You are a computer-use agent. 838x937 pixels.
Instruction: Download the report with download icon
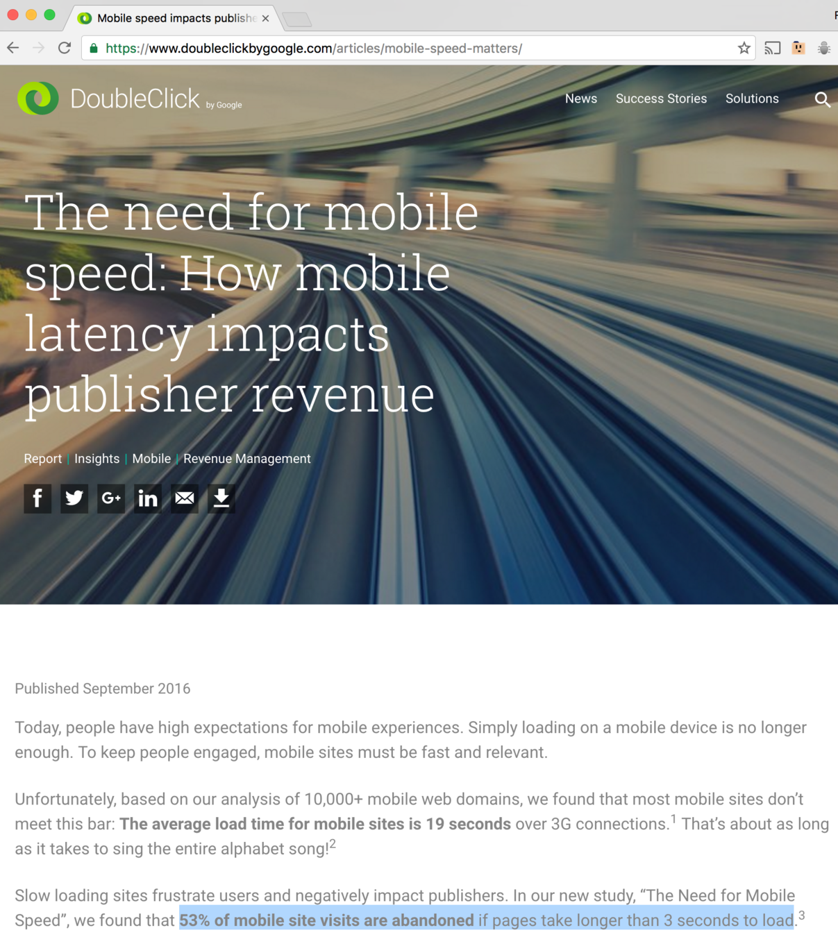tap(221, 498)
